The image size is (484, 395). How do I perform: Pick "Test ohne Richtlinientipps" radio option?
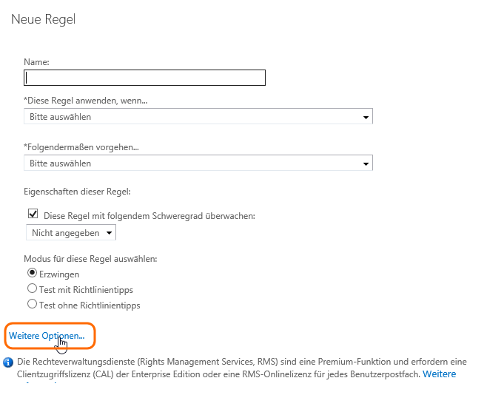[x=32, y=304]
